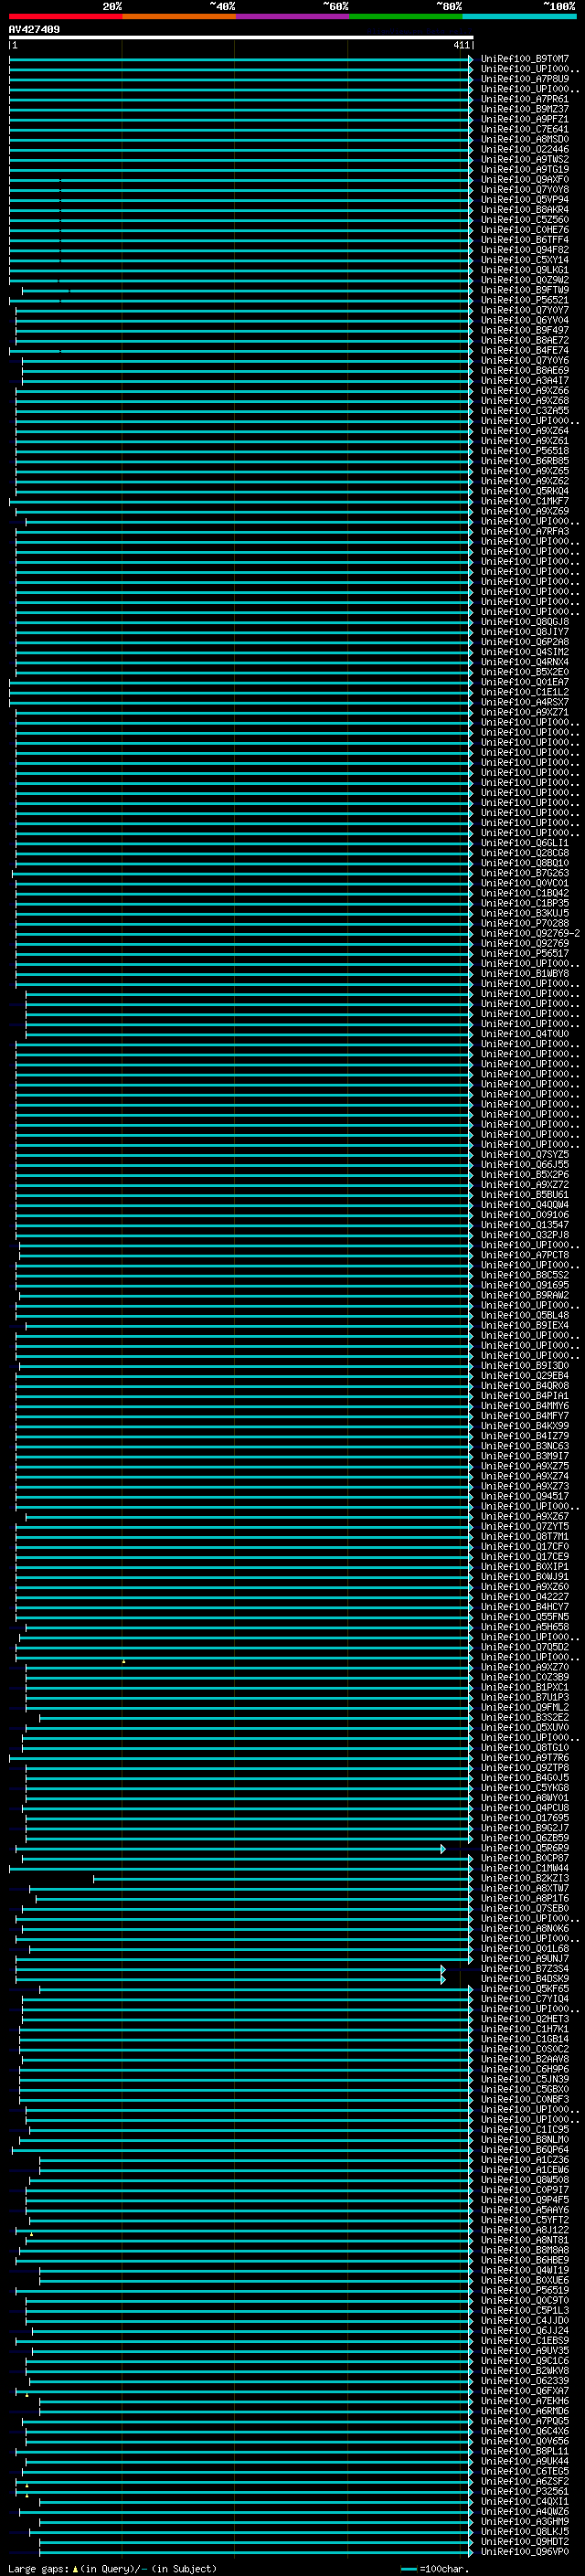Select the UniRef100_B0XIP1 label
Viewport: 585px width, 2576px height.
525,1566
